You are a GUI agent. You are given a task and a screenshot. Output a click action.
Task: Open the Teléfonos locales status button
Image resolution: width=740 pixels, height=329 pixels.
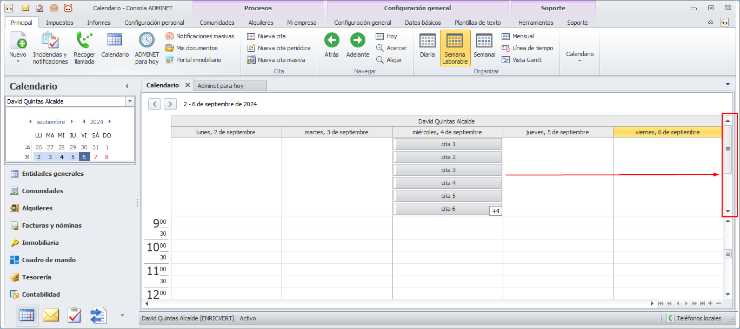click(x=694, y=318)
